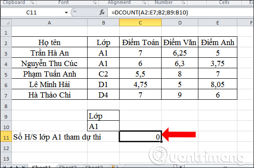The image size is (254, 168).
Task: Select the cell with value 6,3
Action: pyautogui.click(x=180, y=63)
